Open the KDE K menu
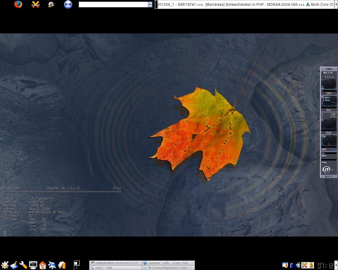Viewport: 338px width, 270px height. click(5, 265)
